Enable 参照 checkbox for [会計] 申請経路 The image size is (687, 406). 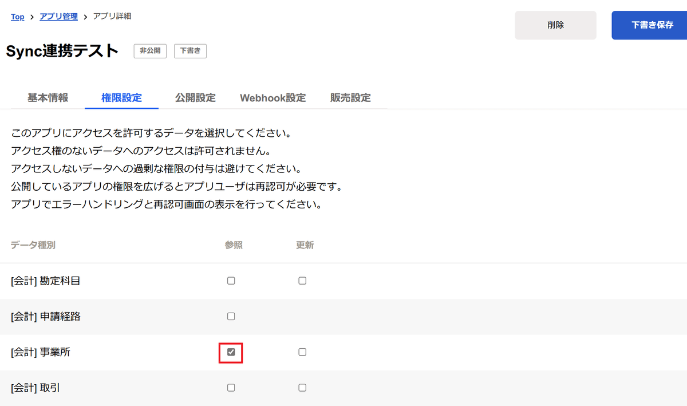click(231, 316)
